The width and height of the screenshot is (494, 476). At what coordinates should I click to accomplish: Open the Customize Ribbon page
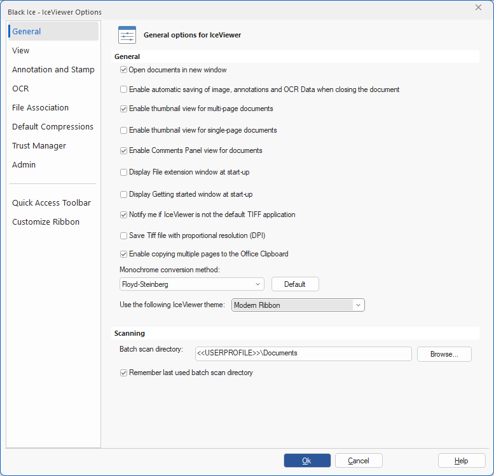[x=46, y=222]
